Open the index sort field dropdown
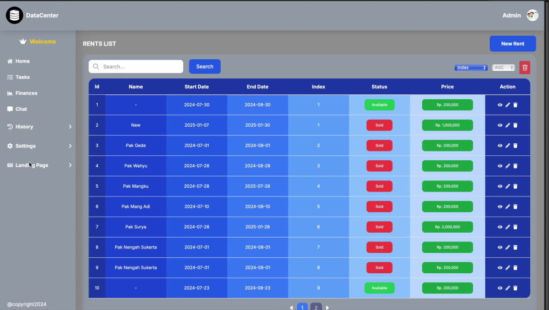Viewport: 549px width, 310px height. point(471,67)
